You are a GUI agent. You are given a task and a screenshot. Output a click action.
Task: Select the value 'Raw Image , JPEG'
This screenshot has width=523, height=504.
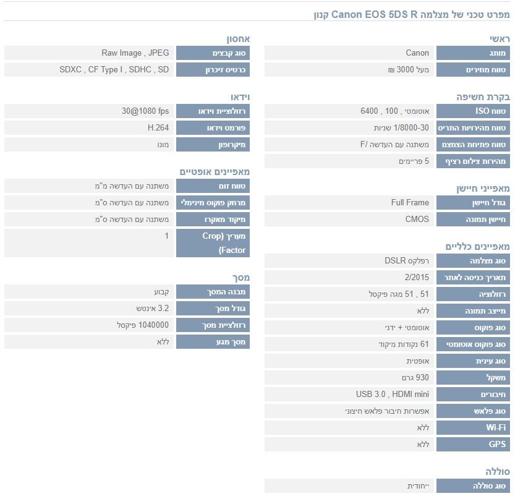click(135, 53)
